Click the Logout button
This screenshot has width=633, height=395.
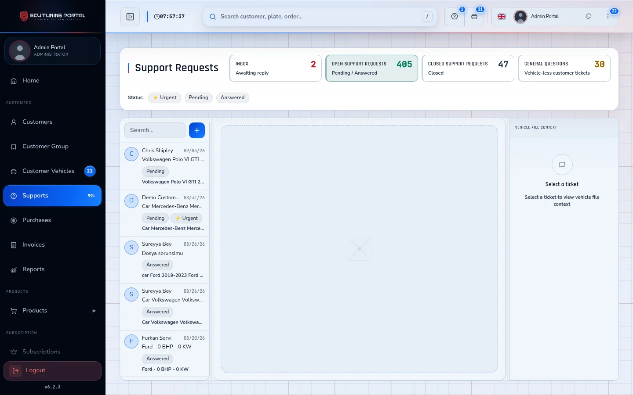click(53, 371)
